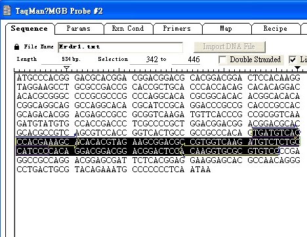Click the lock icon beside File Name
The image size is (307, 237).
(x=16, y=46)
